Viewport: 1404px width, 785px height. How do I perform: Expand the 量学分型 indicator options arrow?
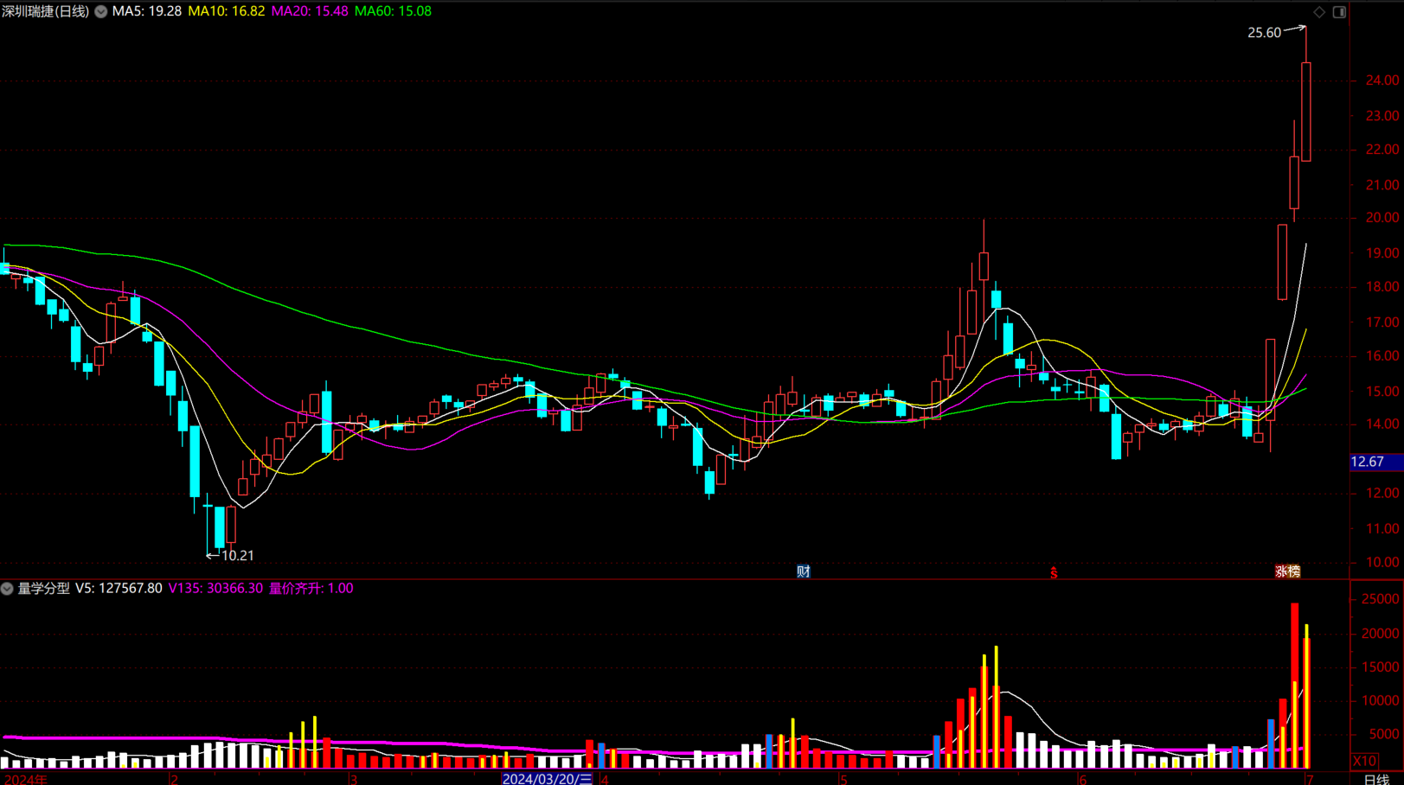coord(7,589)
